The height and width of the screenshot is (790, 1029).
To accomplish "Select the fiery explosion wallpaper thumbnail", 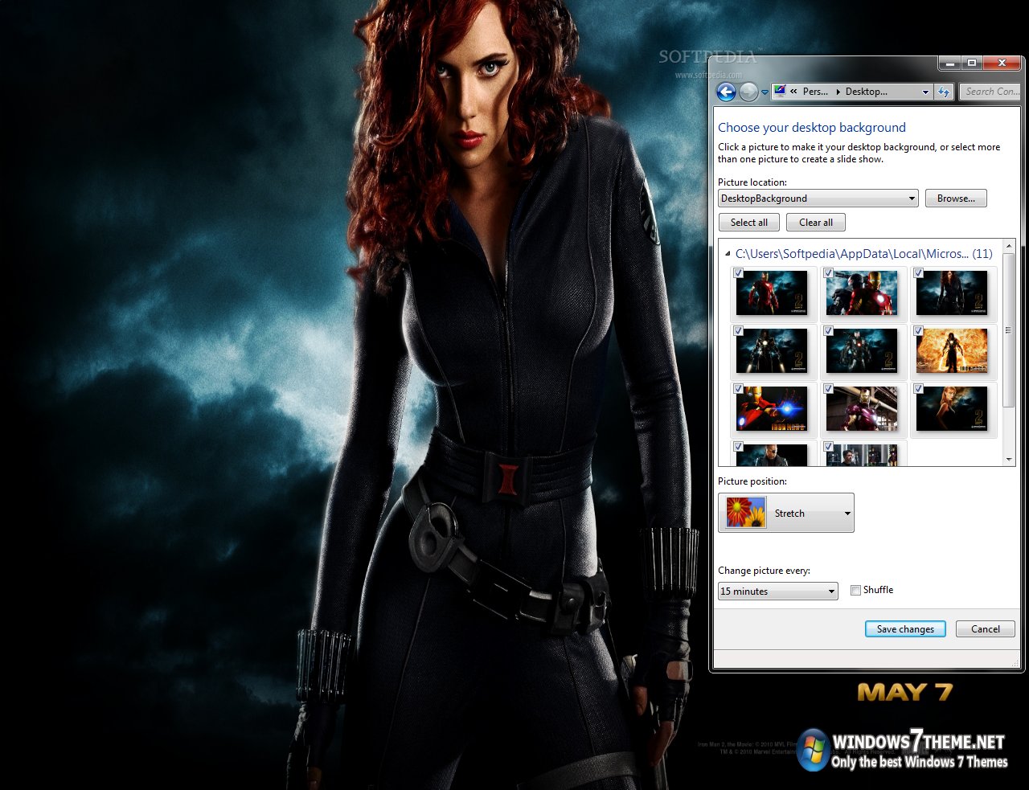I will (952, 351).
